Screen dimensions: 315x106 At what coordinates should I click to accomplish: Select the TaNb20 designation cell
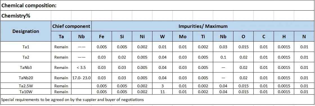26,78
